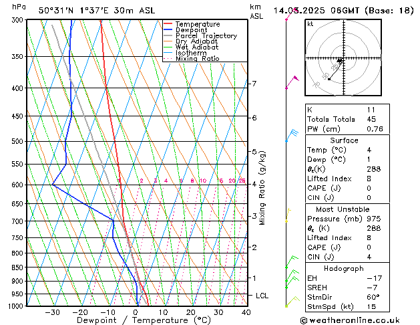Click the blue Dewpoint line legend sample
The width and height of the screenshot is (420, 325).
click(168, 30)
